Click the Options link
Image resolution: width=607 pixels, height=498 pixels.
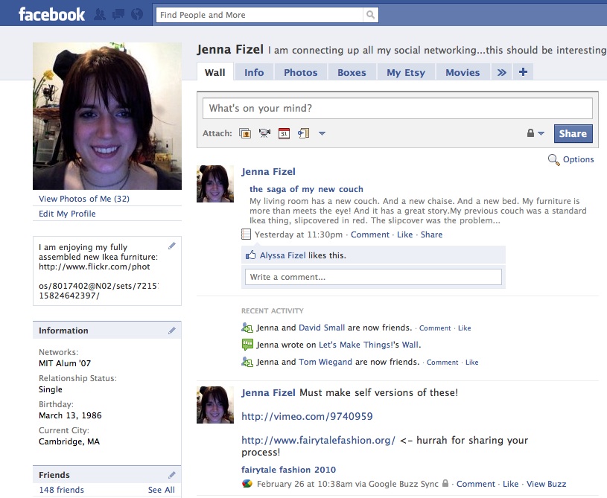(579, 159)
